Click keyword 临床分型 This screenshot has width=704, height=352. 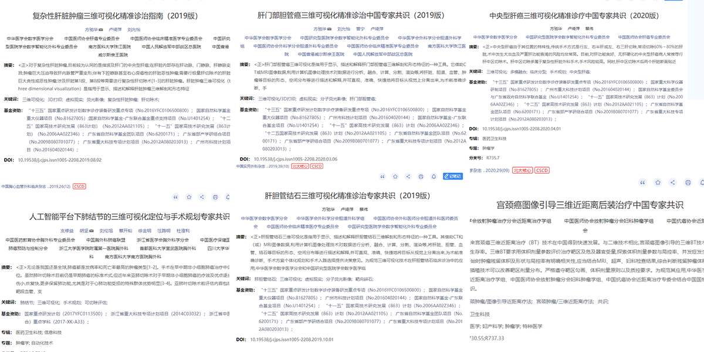539,71
